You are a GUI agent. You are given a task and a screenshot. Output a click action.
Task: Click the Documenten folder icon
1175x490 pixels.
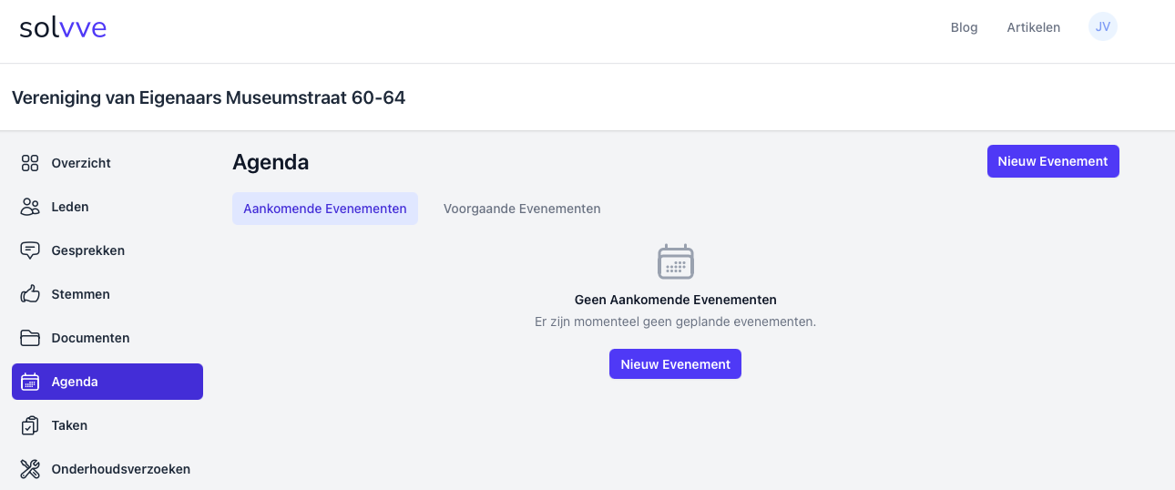[x=30, y=338]
